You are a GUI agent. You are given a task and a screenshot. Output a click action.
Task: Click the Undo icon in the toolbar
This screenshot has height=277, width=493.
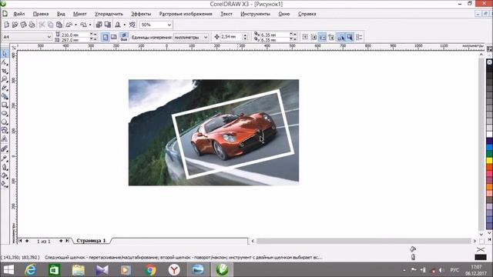click(x=69, y=25)
